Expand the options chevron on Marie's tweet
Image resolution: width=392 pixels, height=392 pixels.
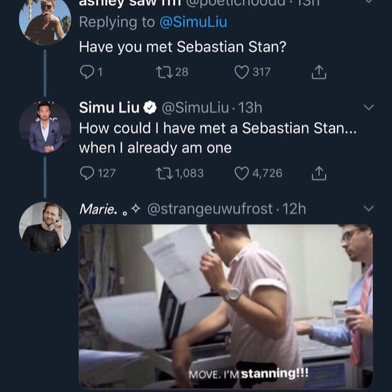[x=368, y=208]
